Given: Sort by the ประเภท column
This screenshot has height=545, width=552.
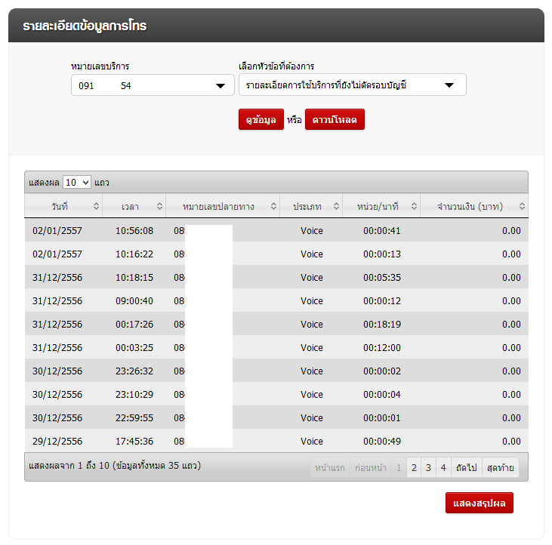Looking at the screenshot, I should click(311, 206).
